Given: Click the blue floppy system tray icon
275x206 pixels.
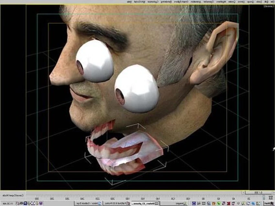Looking at the screenshot, I should [x=25, y=203].
